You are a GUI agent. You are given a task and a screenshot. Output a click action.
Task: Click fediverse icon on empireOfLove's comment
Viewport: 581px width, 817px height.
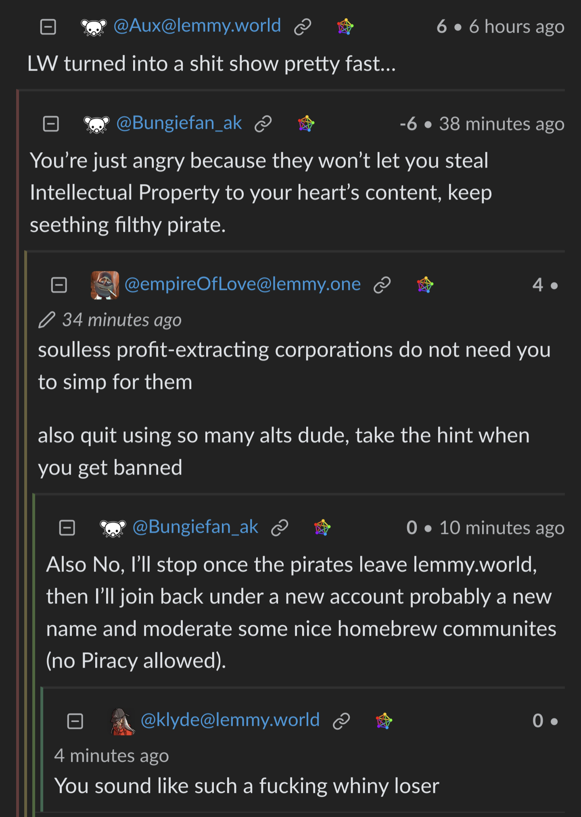[425, 285]
